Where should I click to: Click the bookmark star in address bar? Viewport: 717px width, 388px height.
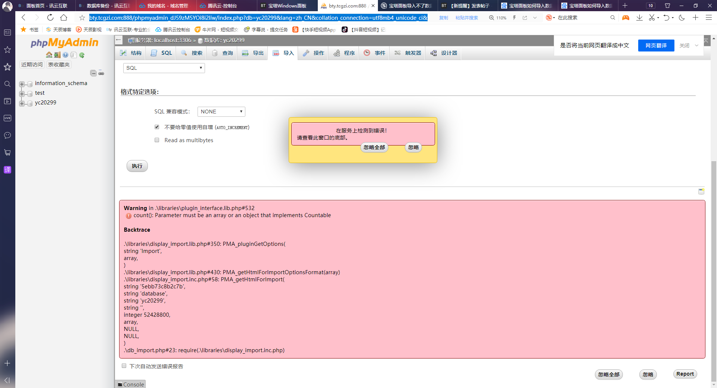(x=82, y=18)
